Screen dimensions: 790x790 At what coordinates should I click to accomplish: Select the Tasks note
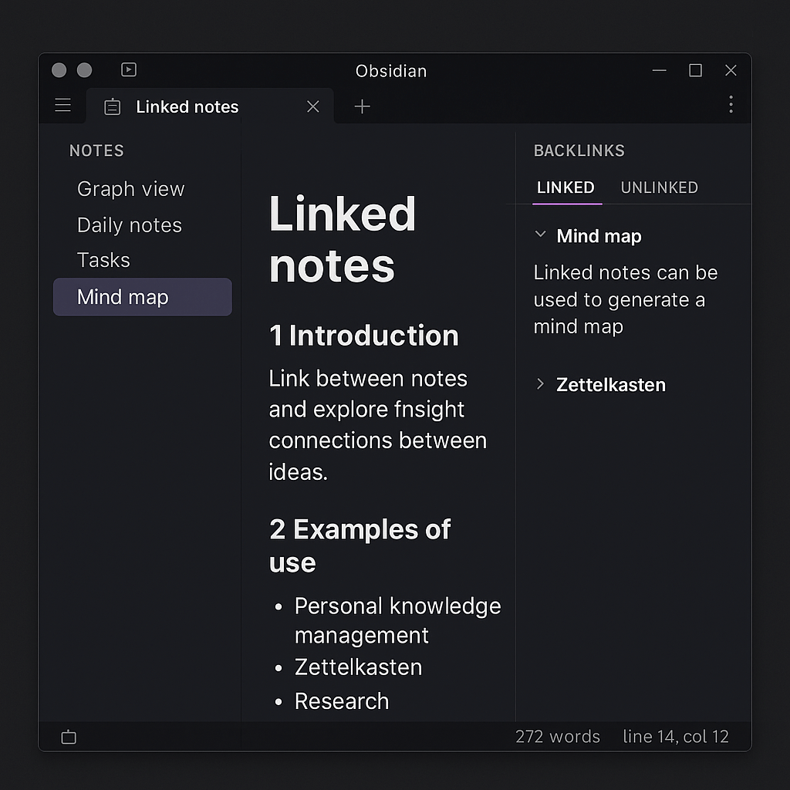103,260
